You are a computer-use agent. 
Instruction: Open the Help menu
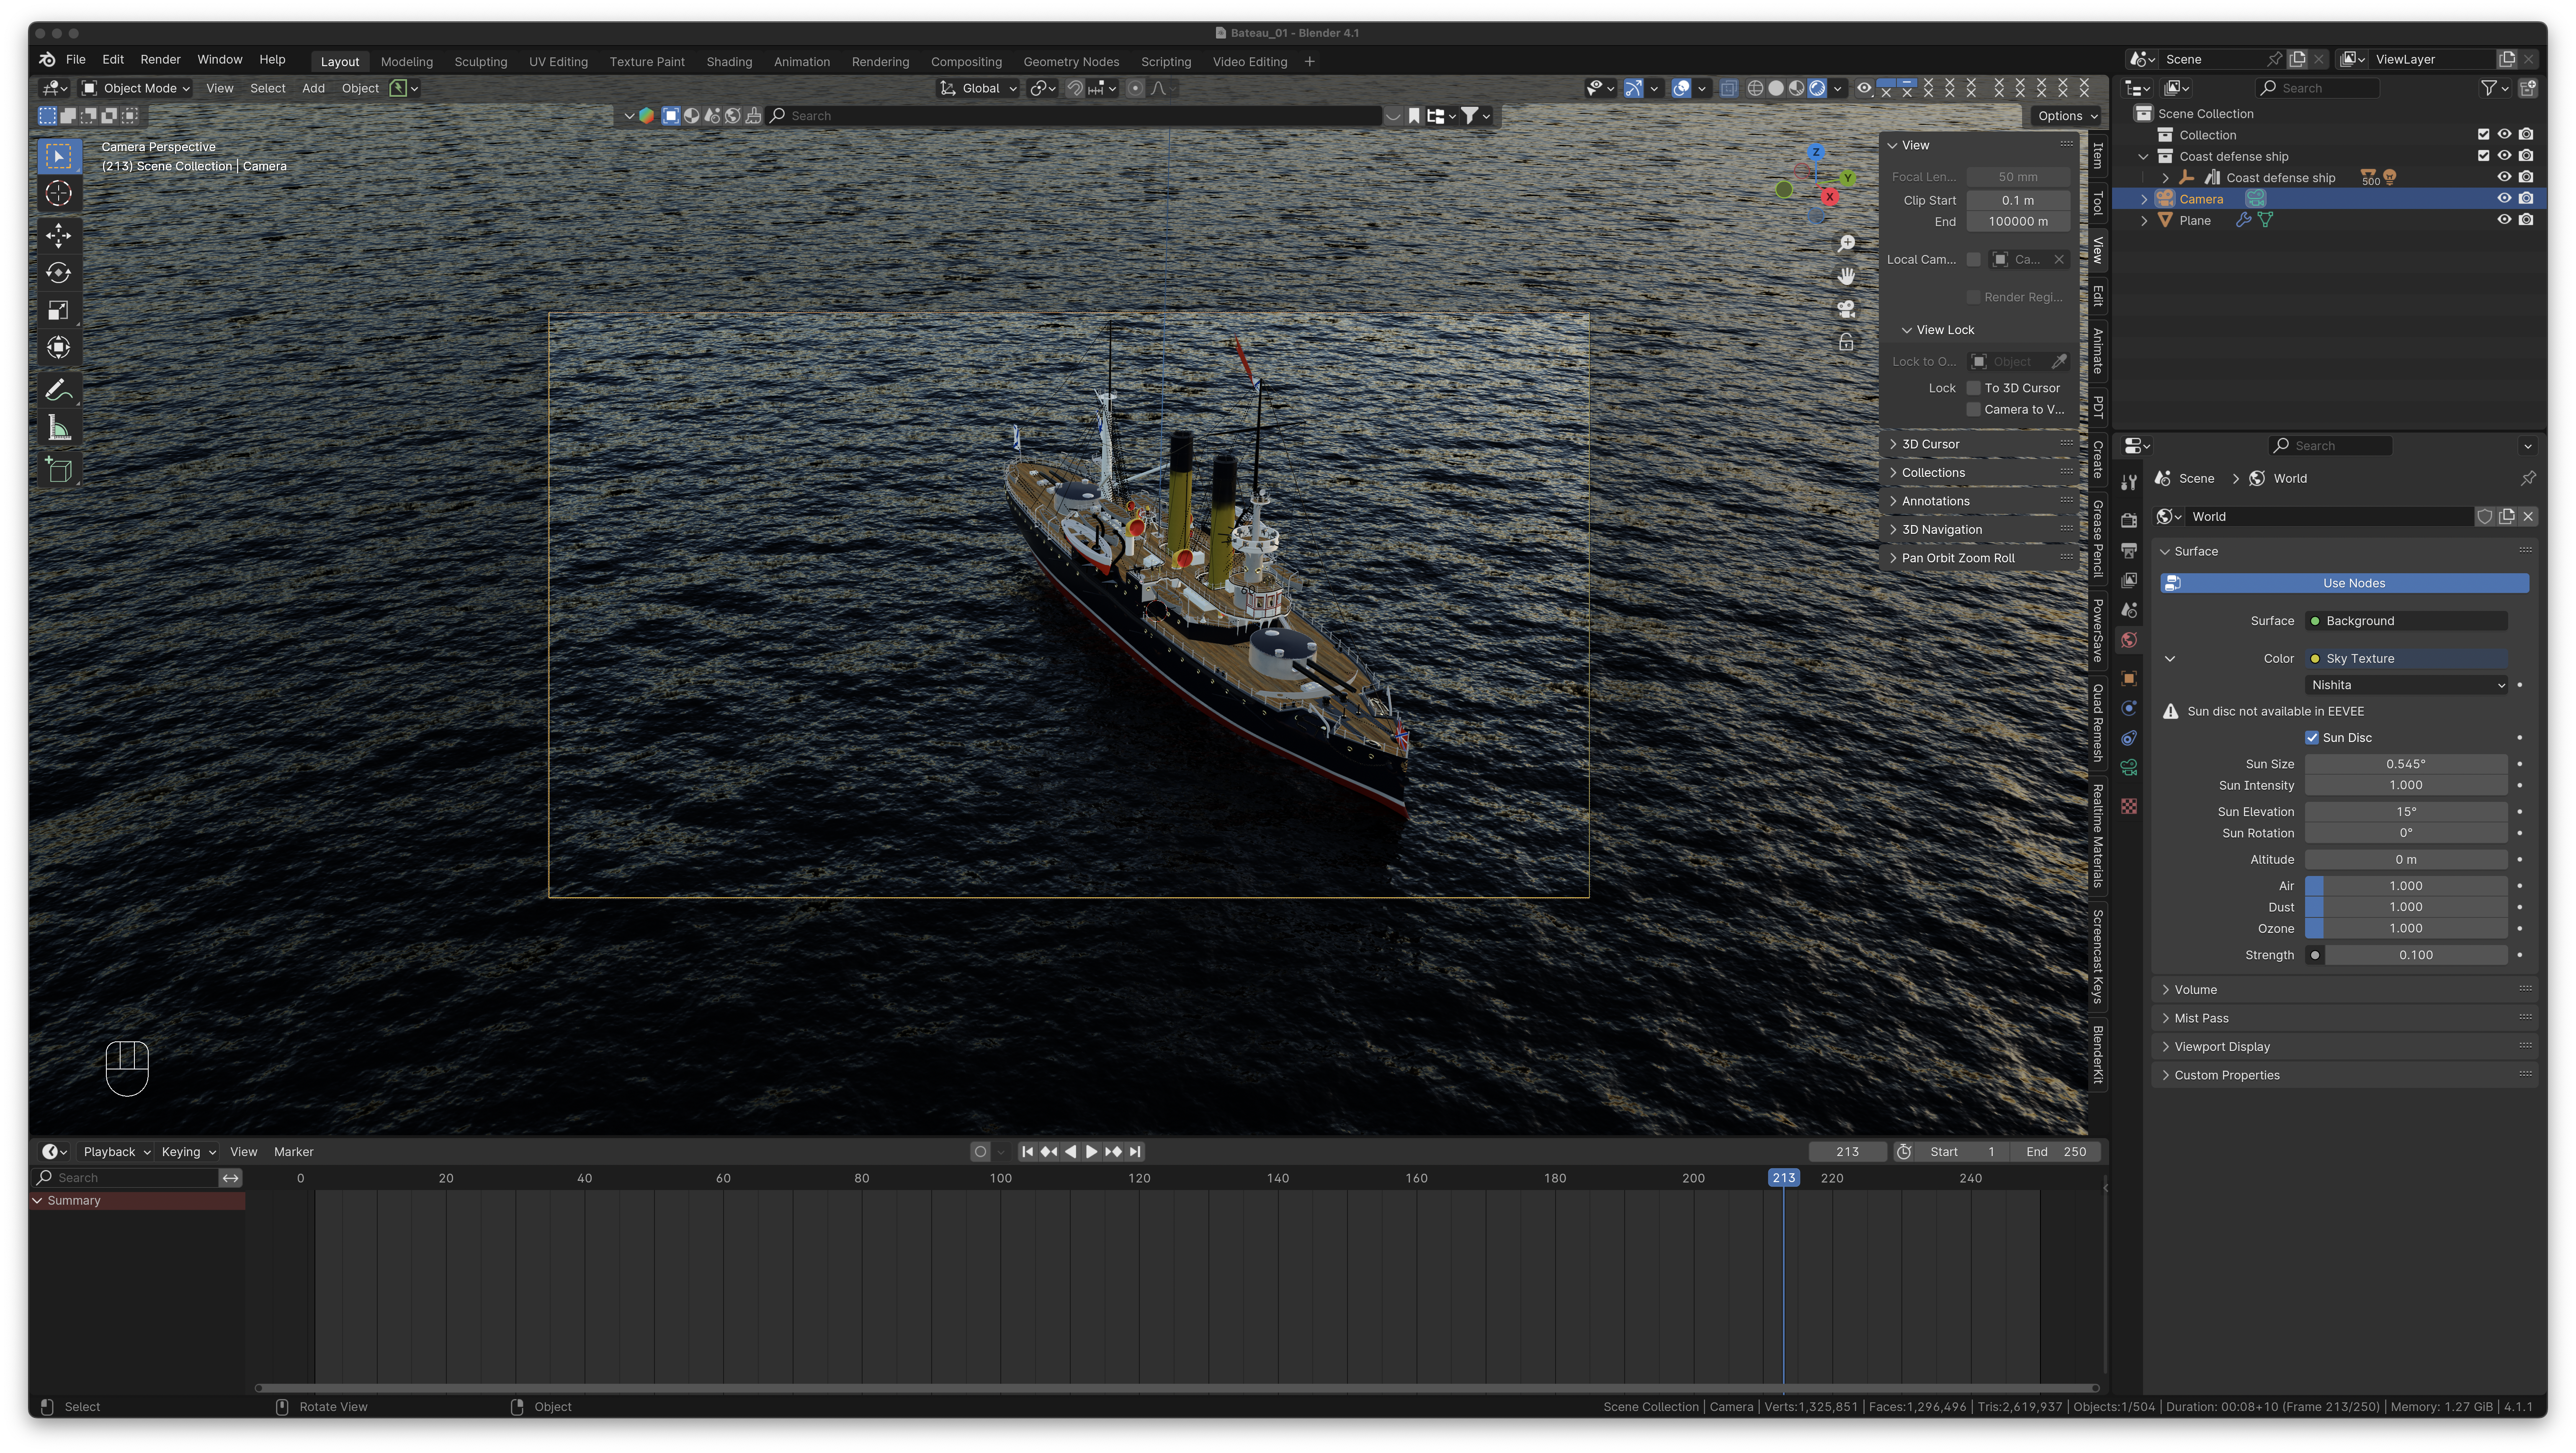[x=272, y=60]
